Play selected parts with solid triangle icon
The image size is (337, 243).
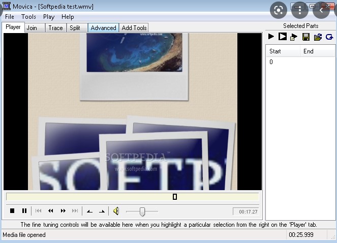(271, 37)
